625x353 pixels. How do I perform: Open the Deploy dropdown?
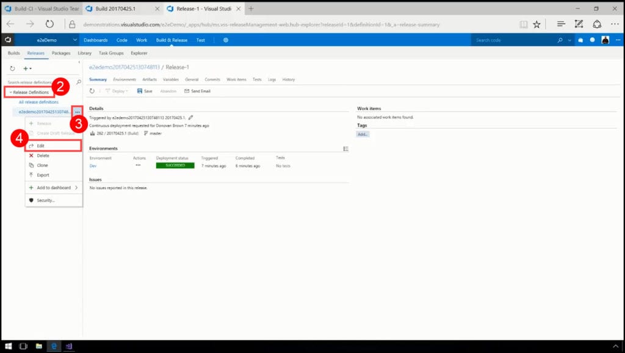117,92
